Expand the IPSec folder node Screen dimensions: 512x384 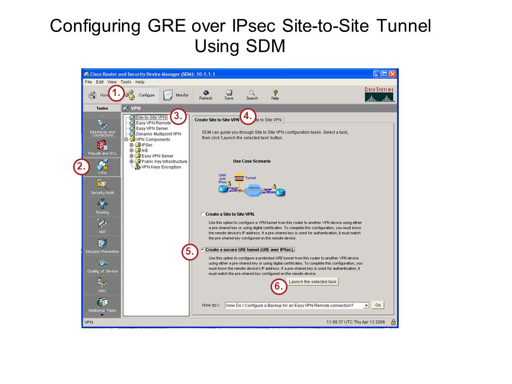coord(132,145)
